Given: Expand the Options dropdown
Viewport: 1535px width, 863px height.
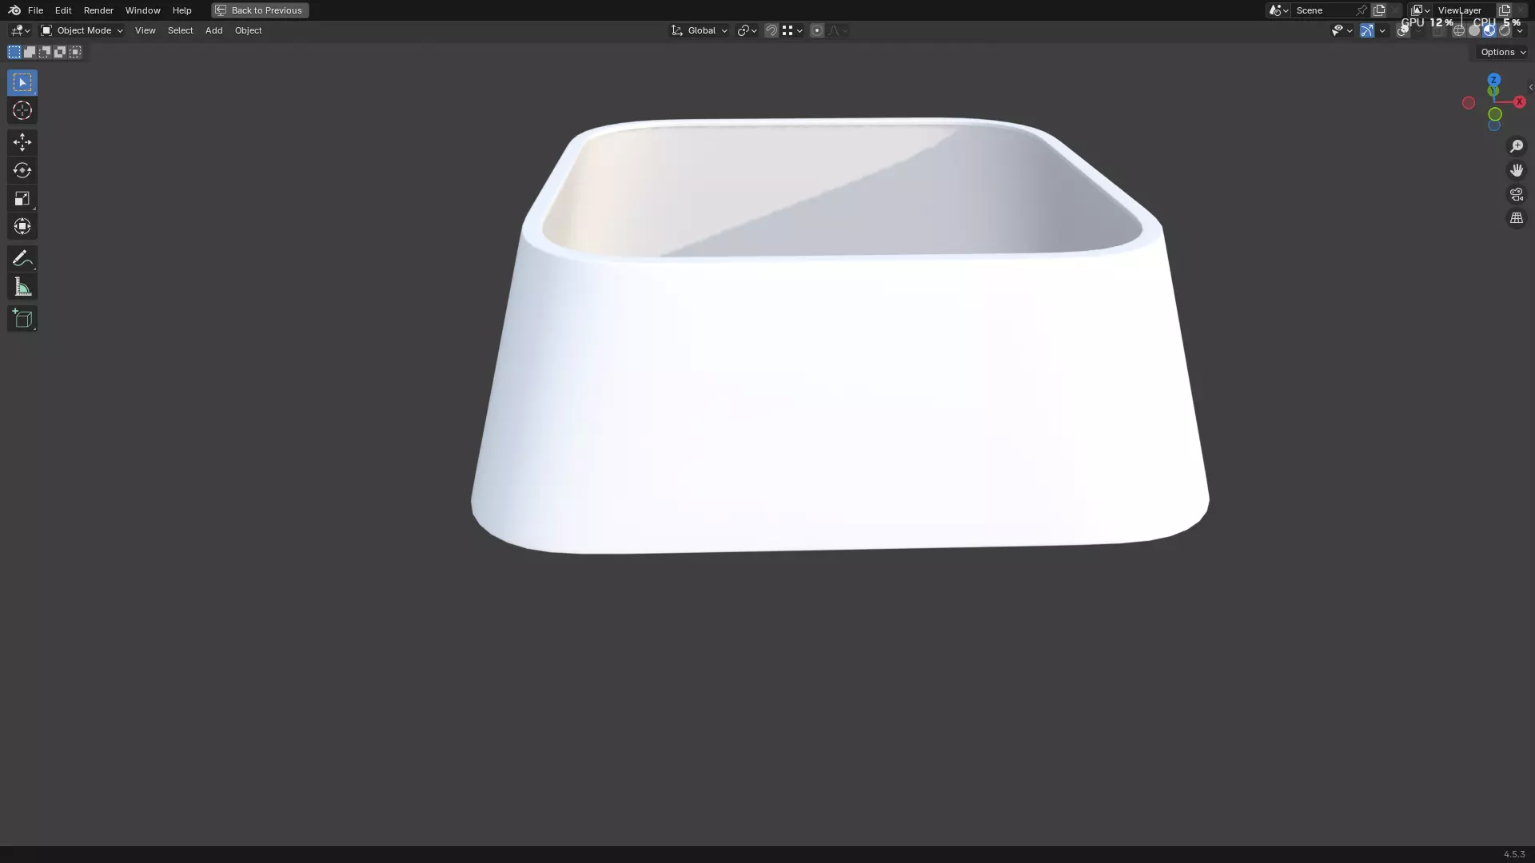Looking at the screenshot, I should pyautogui.click(x=1503, y=52).
